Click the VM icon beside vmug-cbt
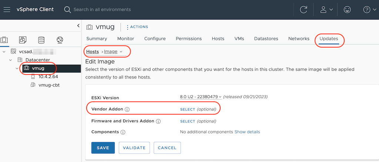 pyautogui.click(x=33, y=85)
